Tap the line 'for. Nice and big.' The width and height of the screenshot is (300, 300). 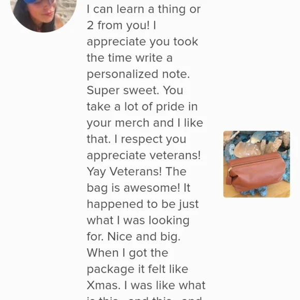point(133,237)
